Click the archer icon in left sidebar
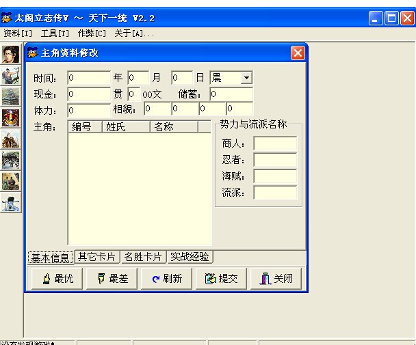 click(x=10, y=75)
